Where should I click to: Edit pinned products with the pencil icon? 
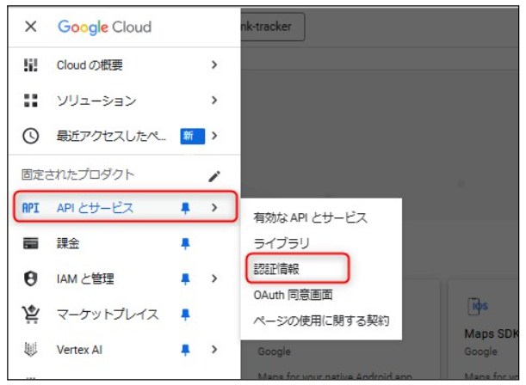click(214, 176)
